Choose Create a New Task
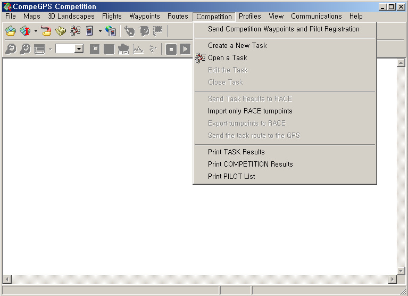Viewport: 408px width, 296px height. [x=285, y=46]
